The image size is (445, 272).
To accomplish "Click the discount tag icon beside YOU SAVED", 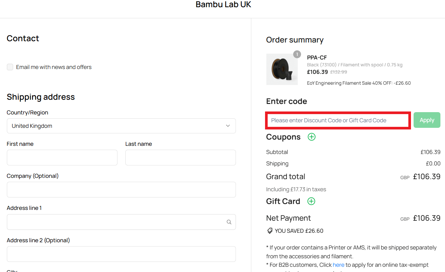I will [269, 230].
